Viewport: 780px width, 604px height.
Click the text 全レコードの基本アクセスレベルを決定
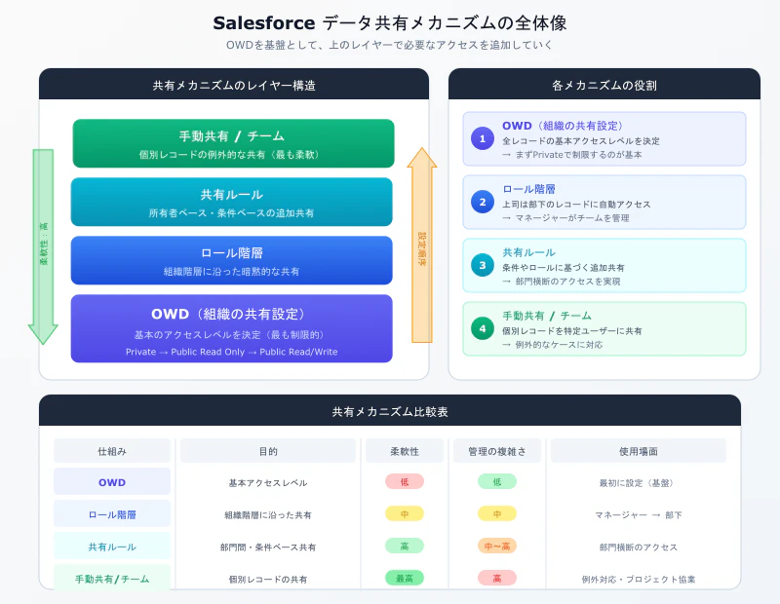point(580,141)
